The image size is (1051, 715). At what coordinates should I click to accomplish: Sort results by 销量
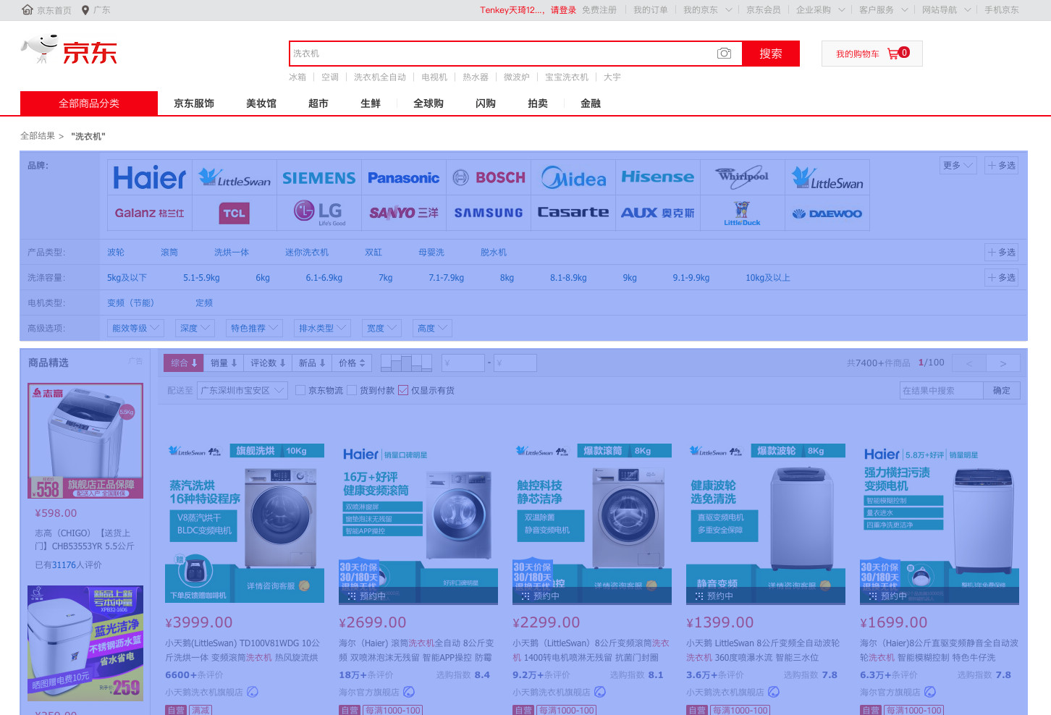224,363
